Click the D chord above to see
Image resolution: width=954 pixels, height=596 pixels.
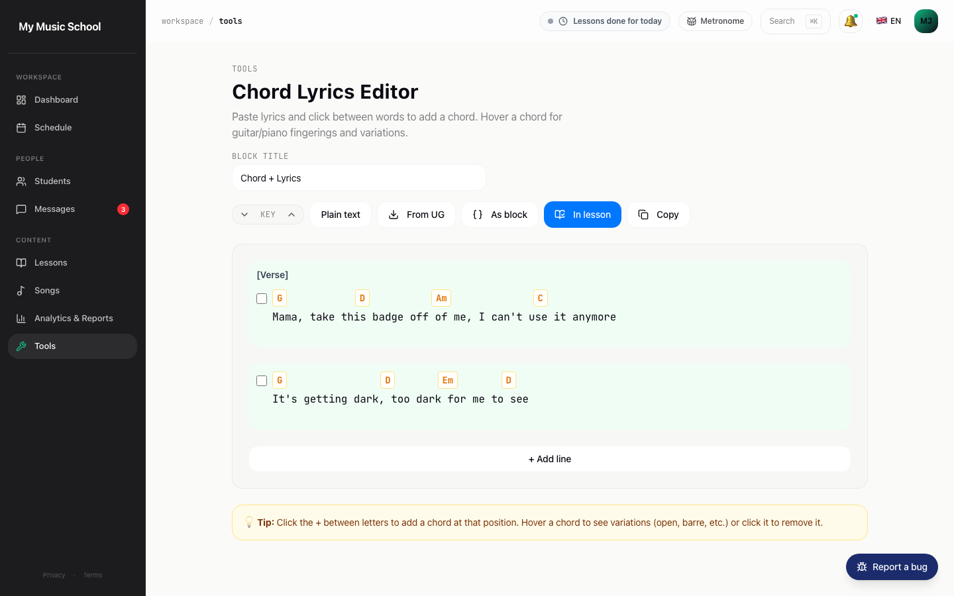pyautogui.click(x=509, y=380)
